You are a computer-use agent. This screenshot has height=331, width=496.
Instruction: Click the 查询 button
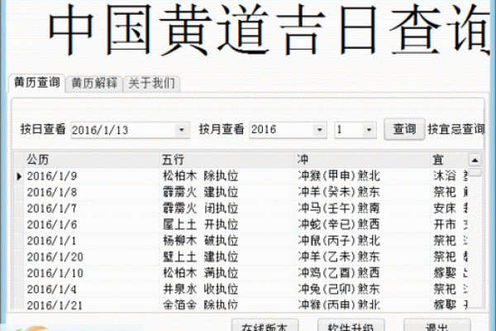[404, 129]
